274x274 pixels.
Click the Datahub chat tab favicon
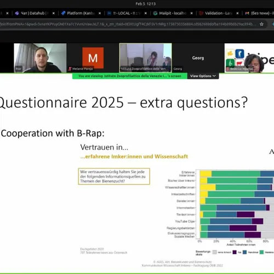click(x=17, y=13)
